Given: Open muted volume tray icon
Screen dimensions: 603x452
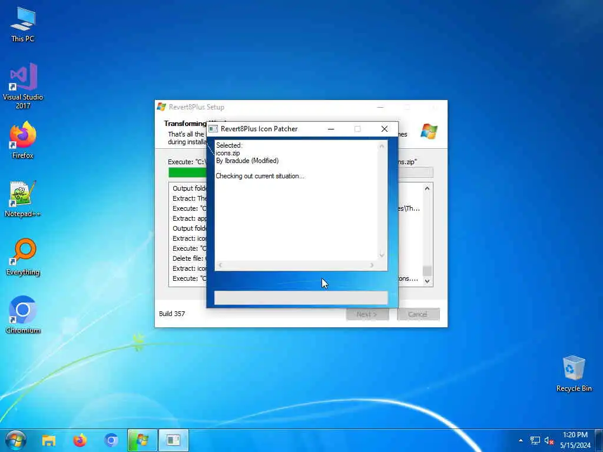Looking at the screenshot, I should [549, 440].
